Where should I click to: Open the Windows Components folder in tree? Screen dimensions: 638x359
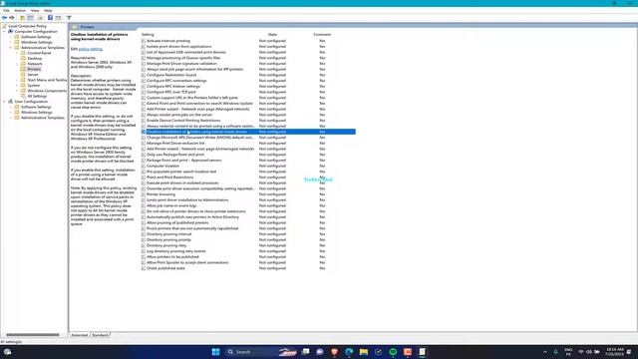[47, 91]
